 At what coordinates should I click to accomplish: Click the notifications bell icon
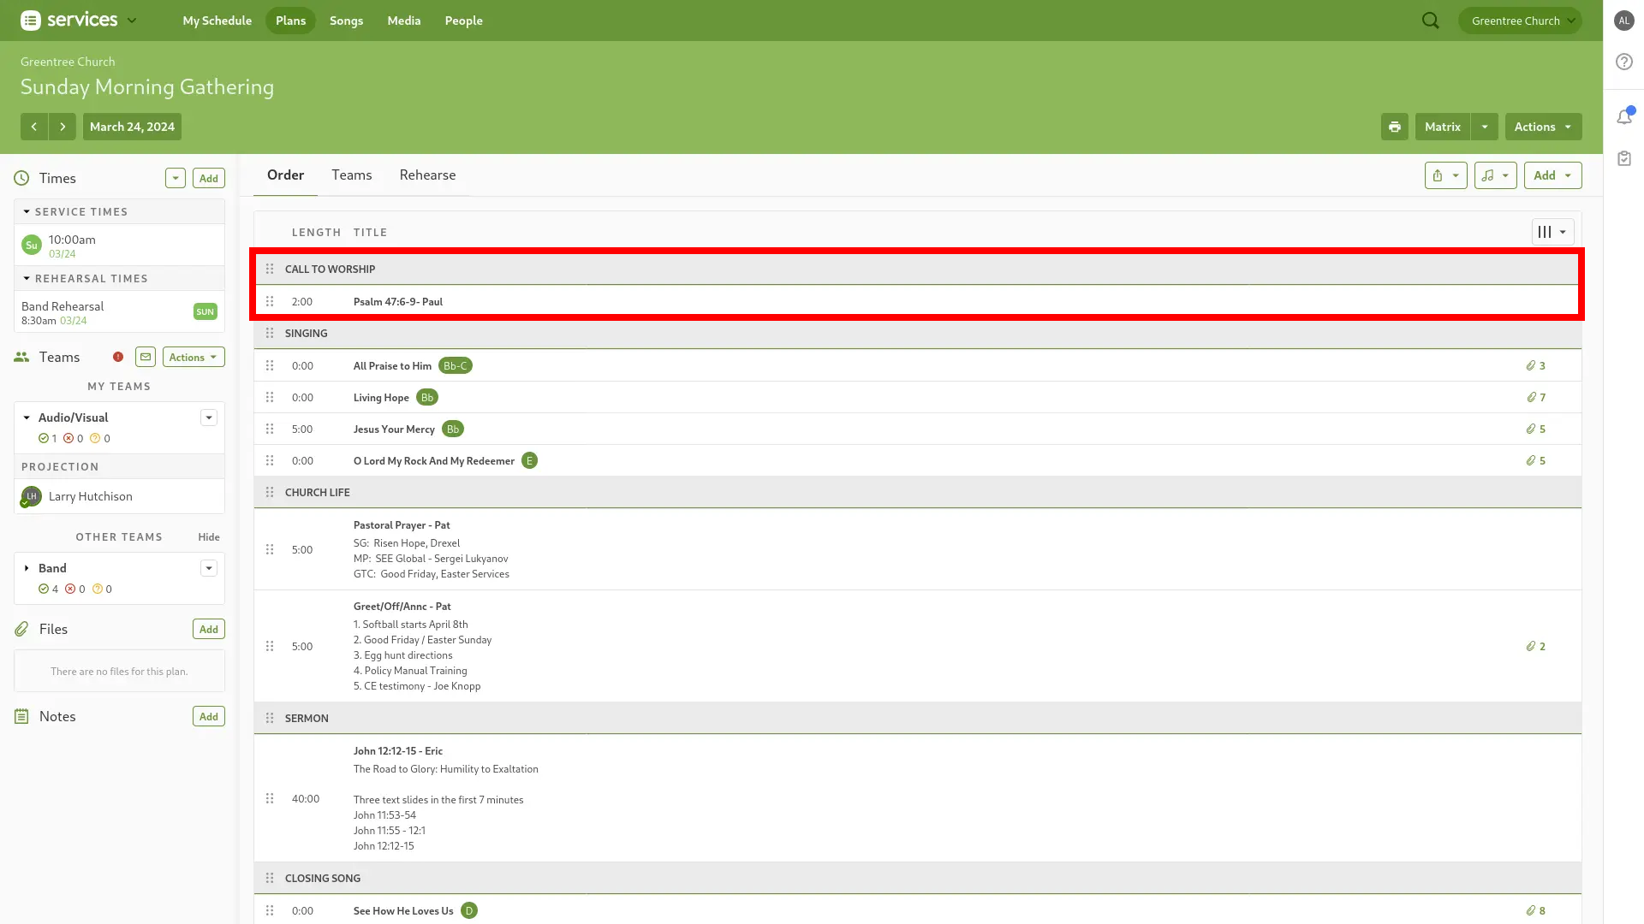[x=1624, y=117]
